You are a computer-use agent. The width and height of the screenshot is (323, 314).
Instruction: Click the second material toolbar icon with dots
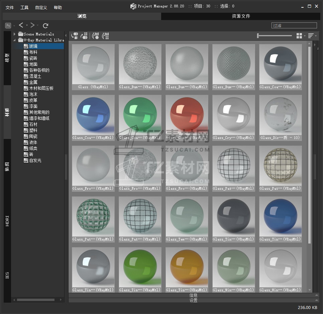[84, 36]
